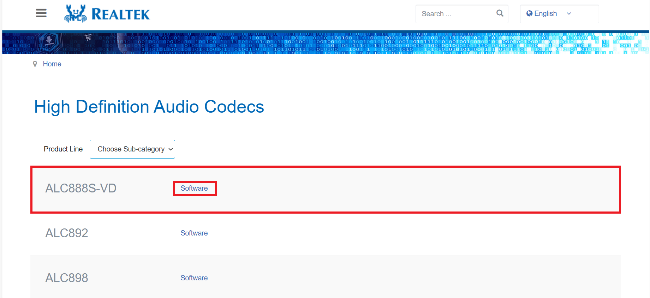650x298 pixels.
Task: Open the Choose Sub-category dropdown
Action: click(132, 149)
